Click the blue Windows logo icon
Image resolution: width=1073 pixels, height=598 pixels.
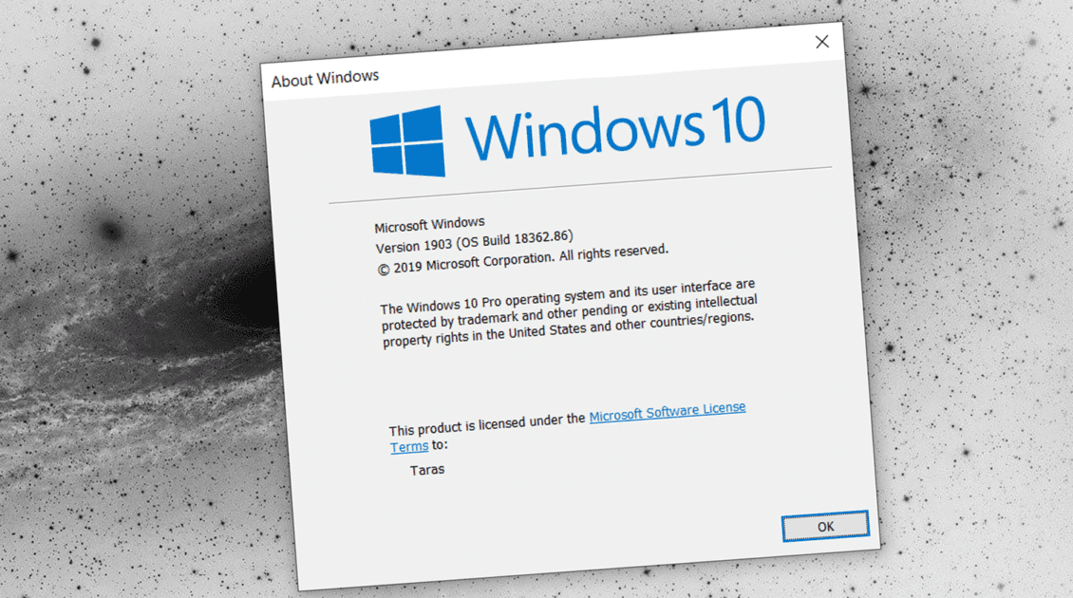click(407, 141)
